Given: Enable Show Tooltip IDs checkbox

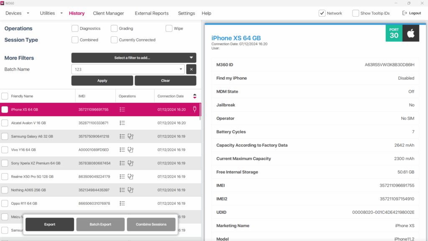Looking at the screenshot, I should point(356,13).
